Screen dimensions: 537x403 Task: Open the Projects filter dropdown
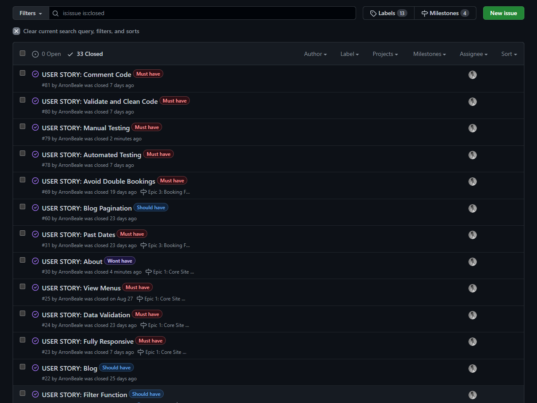pos(385,54)
